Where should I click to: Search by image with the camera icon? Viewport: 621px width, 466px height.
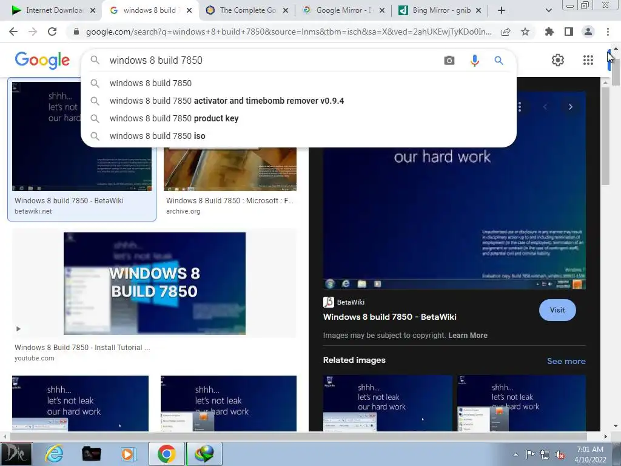point(449,60)
